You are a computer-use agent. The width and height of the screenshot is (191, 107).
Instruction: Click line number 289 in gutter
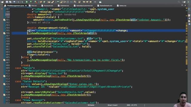7,15
